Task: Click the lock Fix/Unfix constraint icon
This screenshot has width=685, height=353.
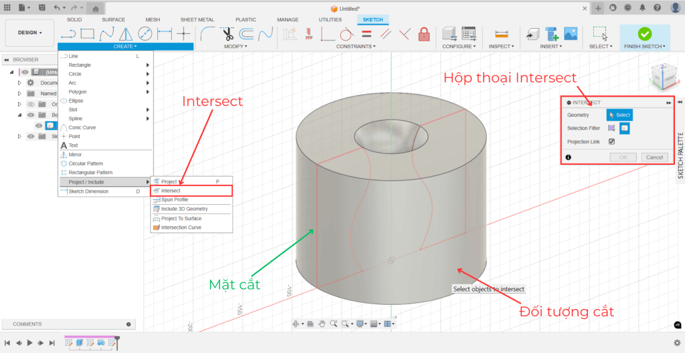Action: pos(423,33)
